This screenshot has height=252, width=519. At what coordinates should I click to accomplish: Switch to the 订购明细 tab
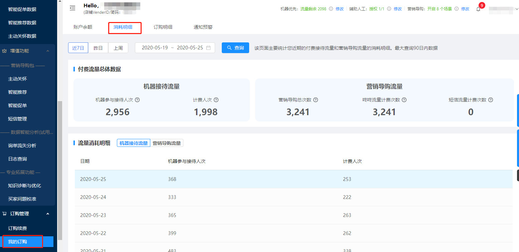pyautogui.click(x=163, y=27)
